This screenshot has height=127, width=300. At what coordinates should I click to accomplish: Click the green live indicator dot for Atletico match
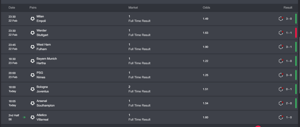pyautogui.click(x=24, y=117)
